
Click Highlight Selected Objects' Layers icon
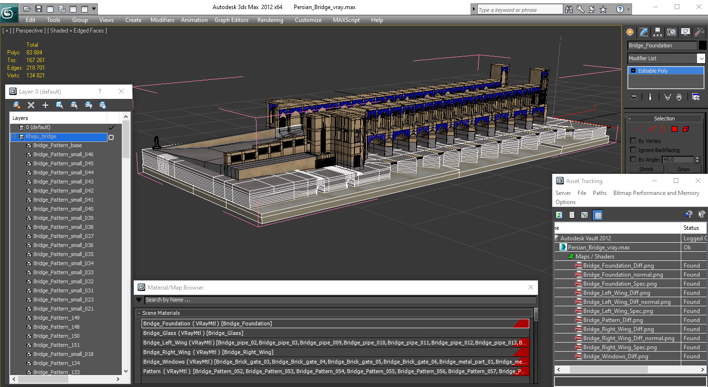tap(74, 105)
